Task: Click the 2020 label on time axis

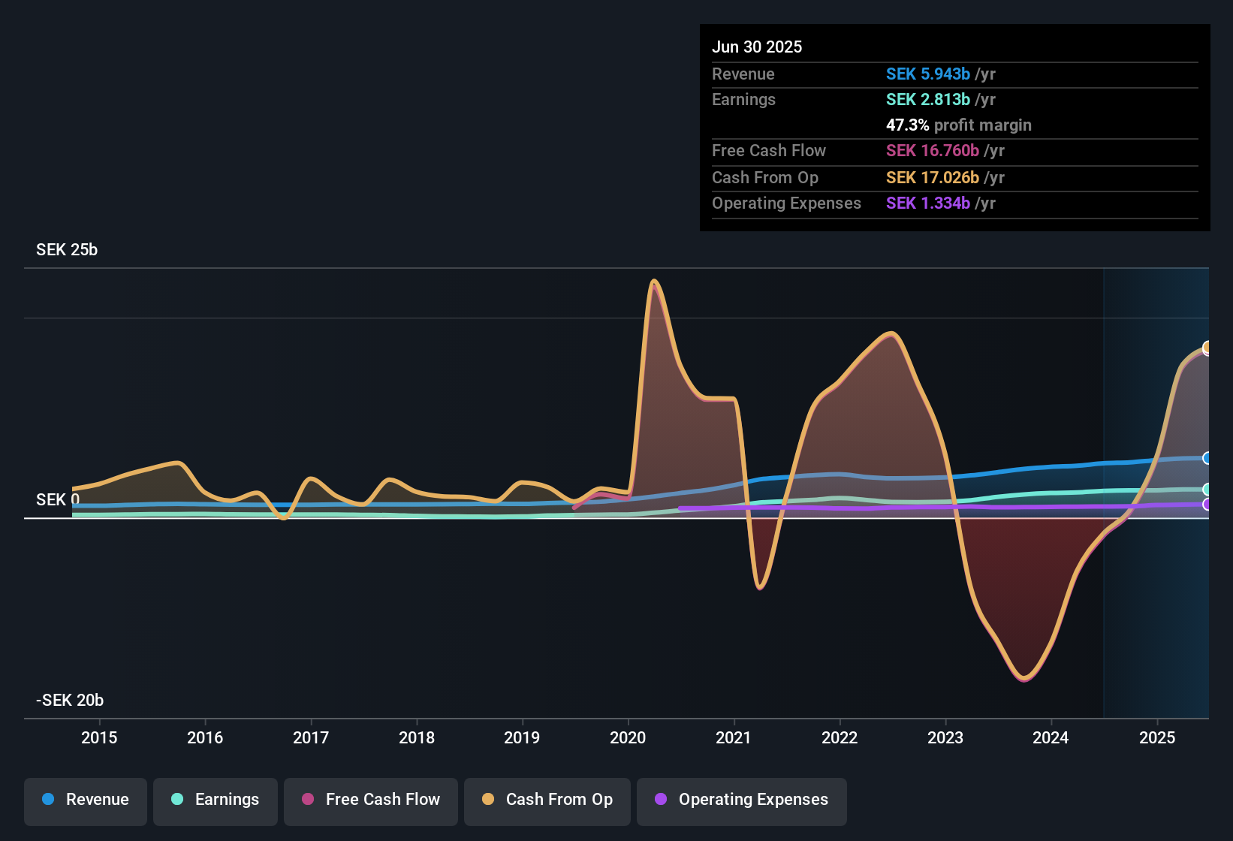Action: tap(628, 738)
